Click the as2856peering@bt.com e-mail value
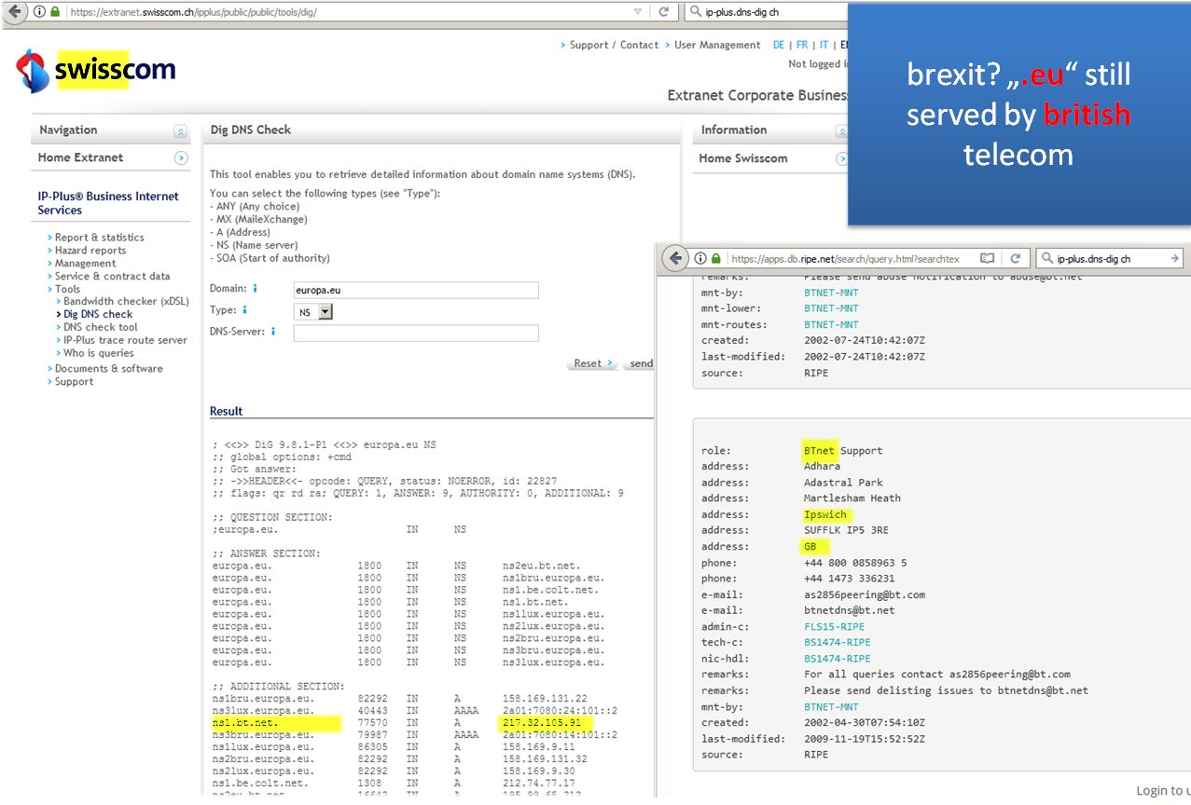 coord(865,594)
